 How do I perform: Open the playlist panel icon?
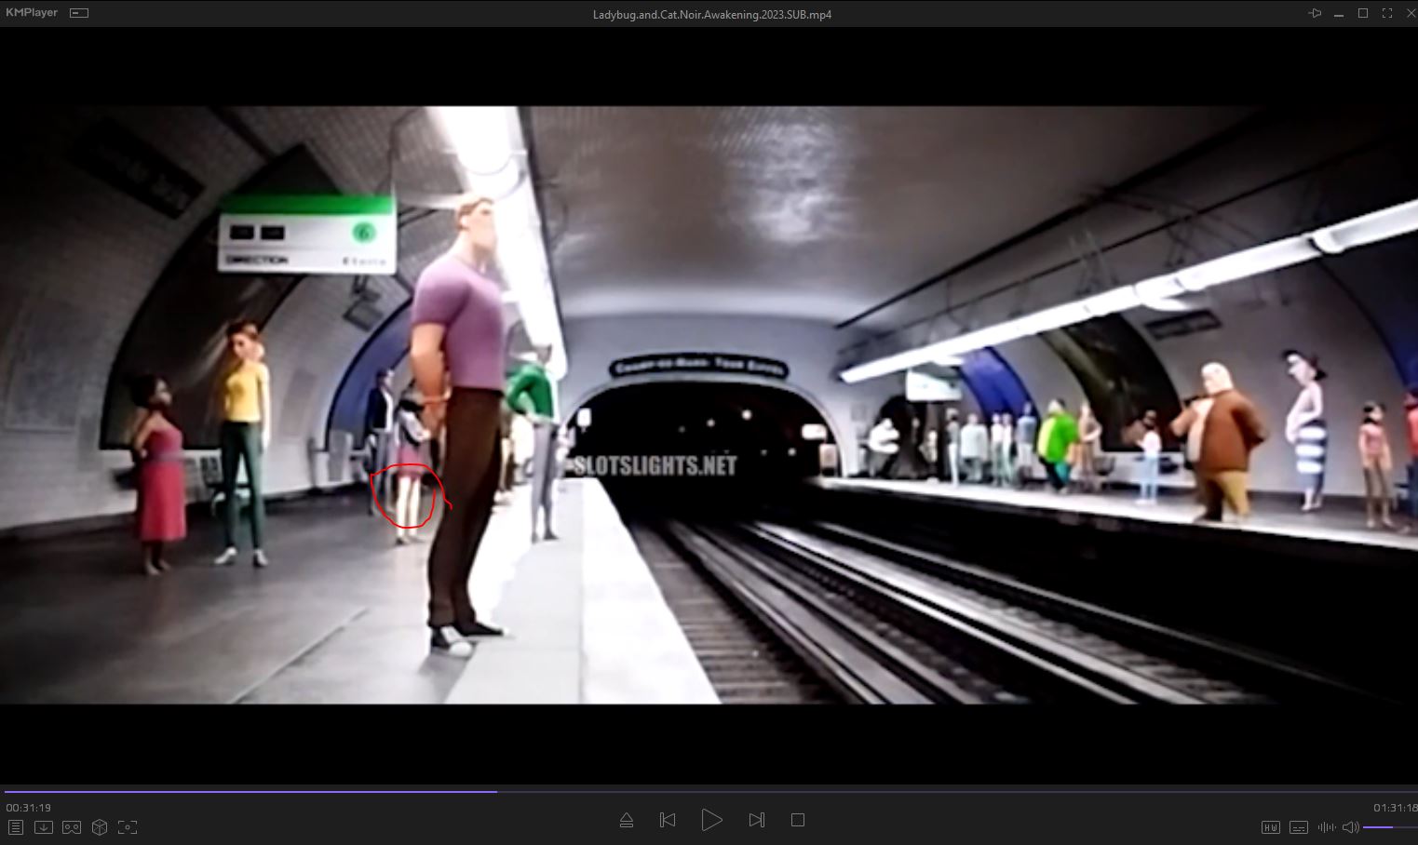pos(15,827)
